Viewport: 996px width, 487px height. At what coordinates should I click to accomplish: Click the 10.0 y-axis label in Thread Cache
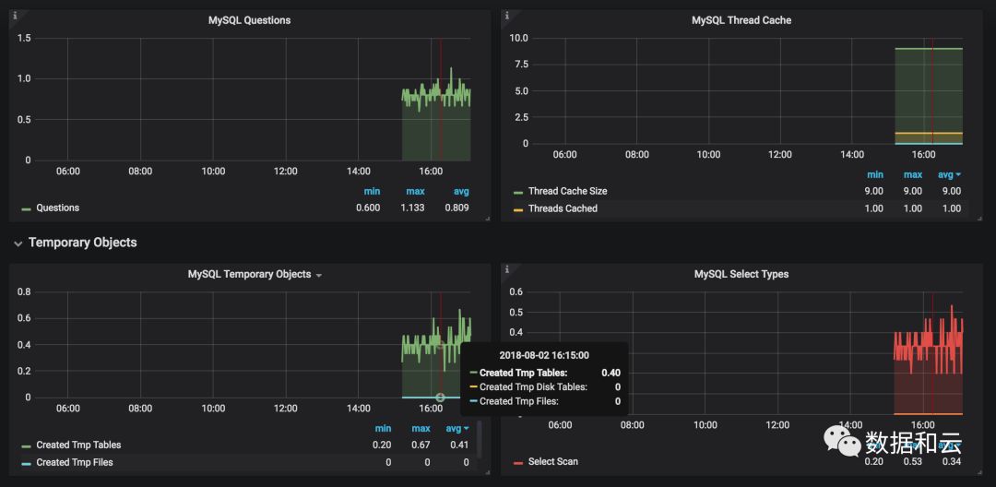520,39
